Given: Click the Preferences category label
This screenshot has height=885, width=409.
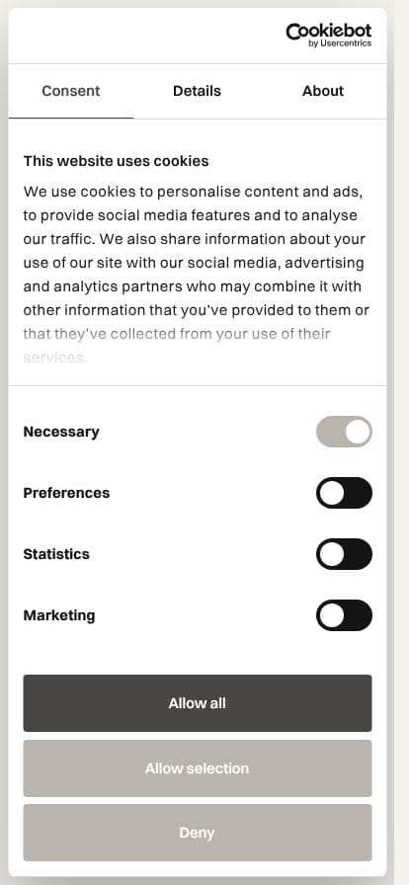Looking at the screenshot, I should (x=66, y=493).
